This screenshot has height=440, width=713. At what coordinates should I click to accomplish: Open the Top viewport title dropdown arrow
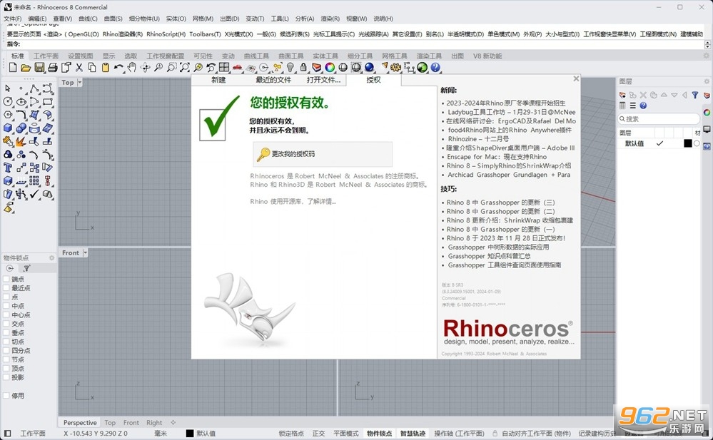point(79,82)
